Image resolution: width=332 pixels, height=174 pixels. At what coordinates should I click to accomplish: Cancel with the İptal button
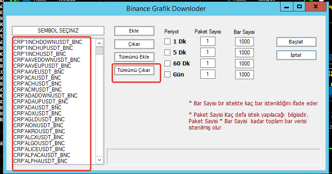(x=296, y=55)
